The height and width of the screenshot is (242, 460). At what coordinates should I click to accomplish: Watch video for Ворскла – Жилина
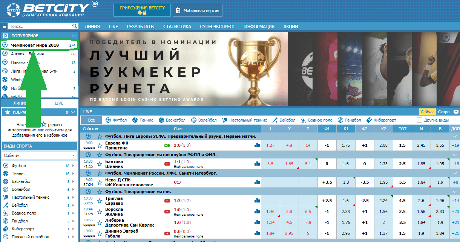click(167, 212)
